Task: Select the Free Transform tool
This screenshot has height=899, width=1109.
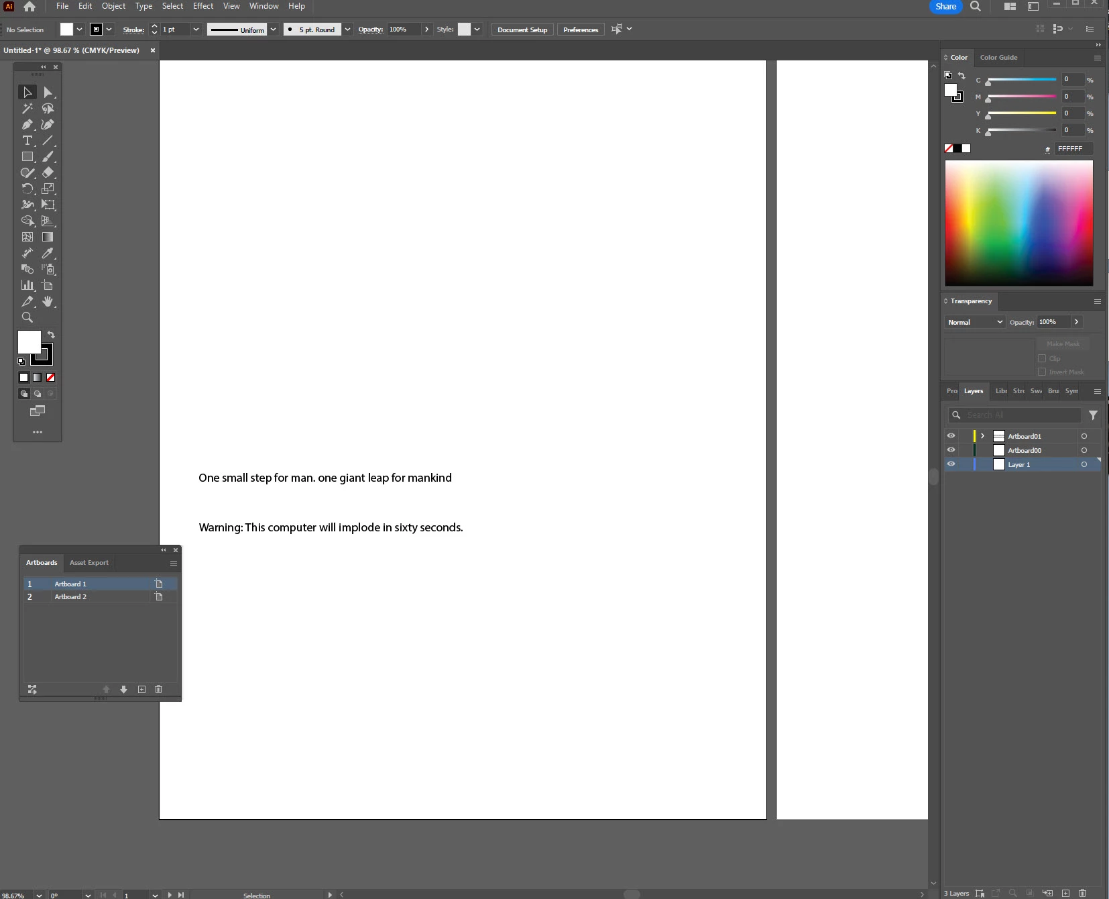Action: pyautogui.click(x=48, y=205)
